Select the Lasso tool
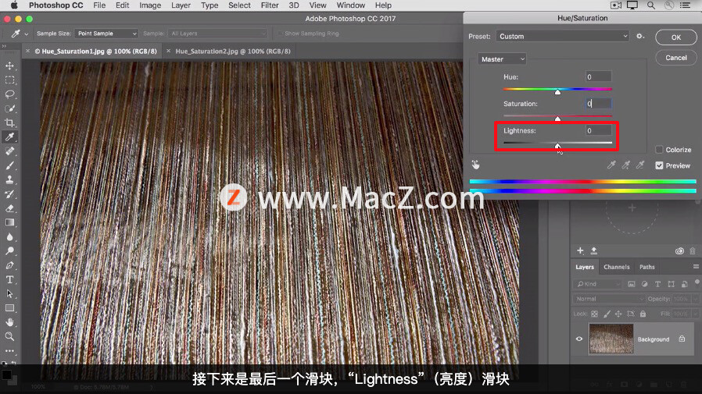Image resolution: width=702 pixels, height=394 pixels. point(9,94)
